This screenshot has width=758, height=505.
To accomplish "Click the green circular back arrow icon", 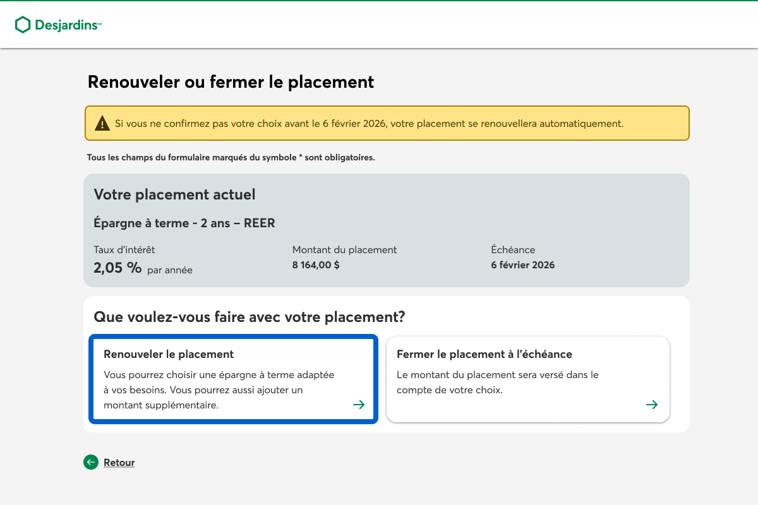I will click(x=91, y=463).
